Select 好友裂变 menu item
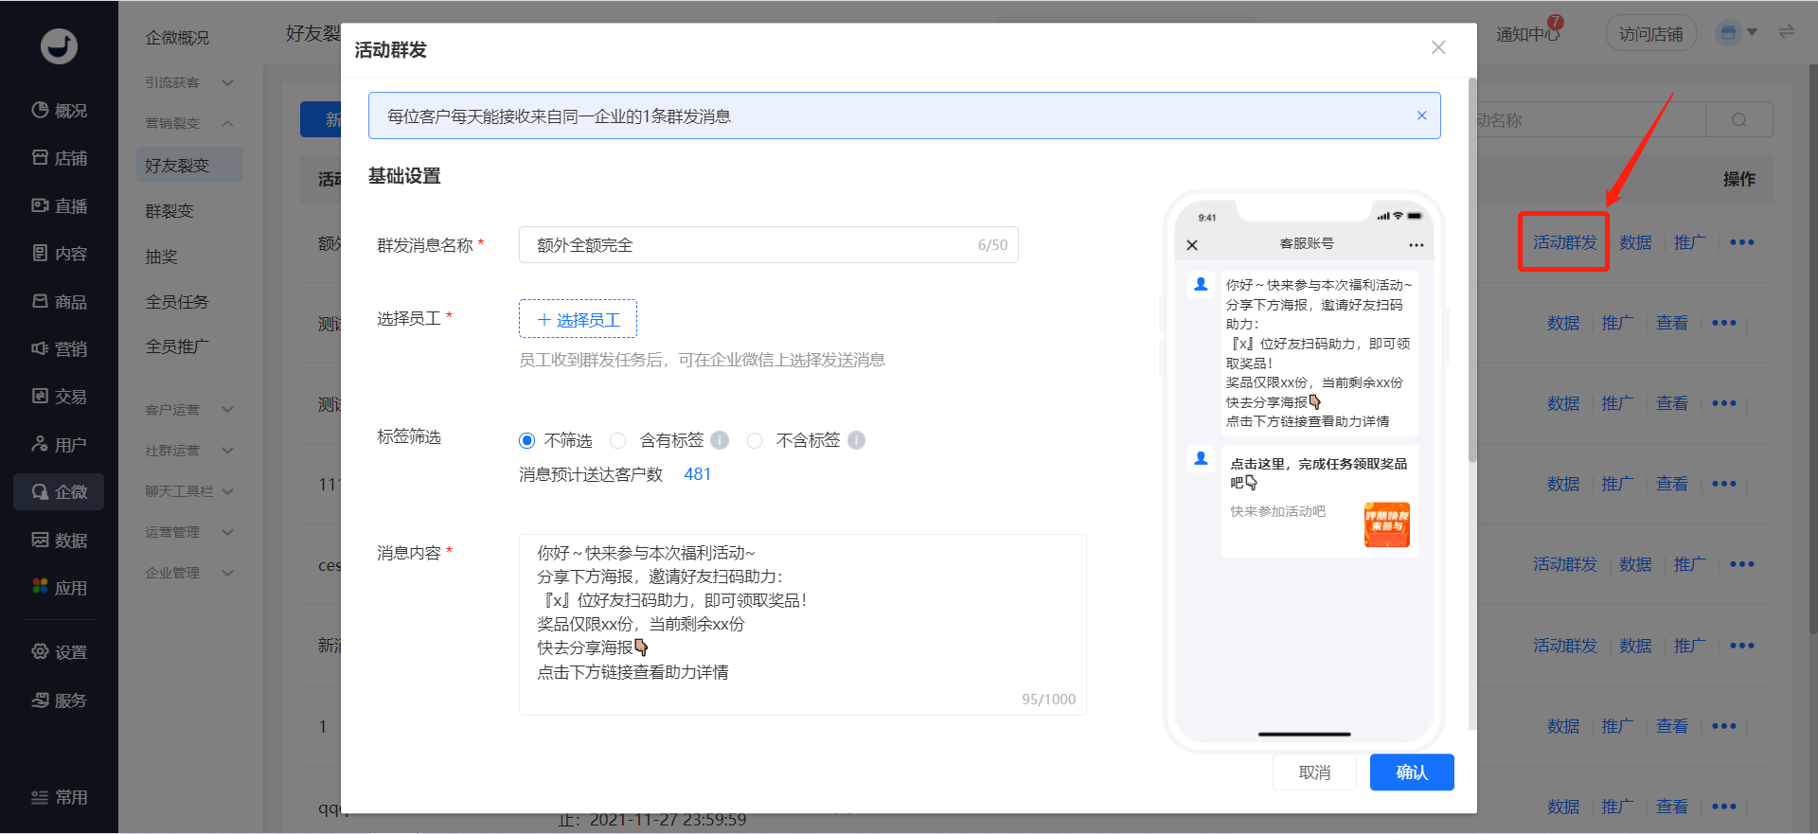 [x=189, y=165]
